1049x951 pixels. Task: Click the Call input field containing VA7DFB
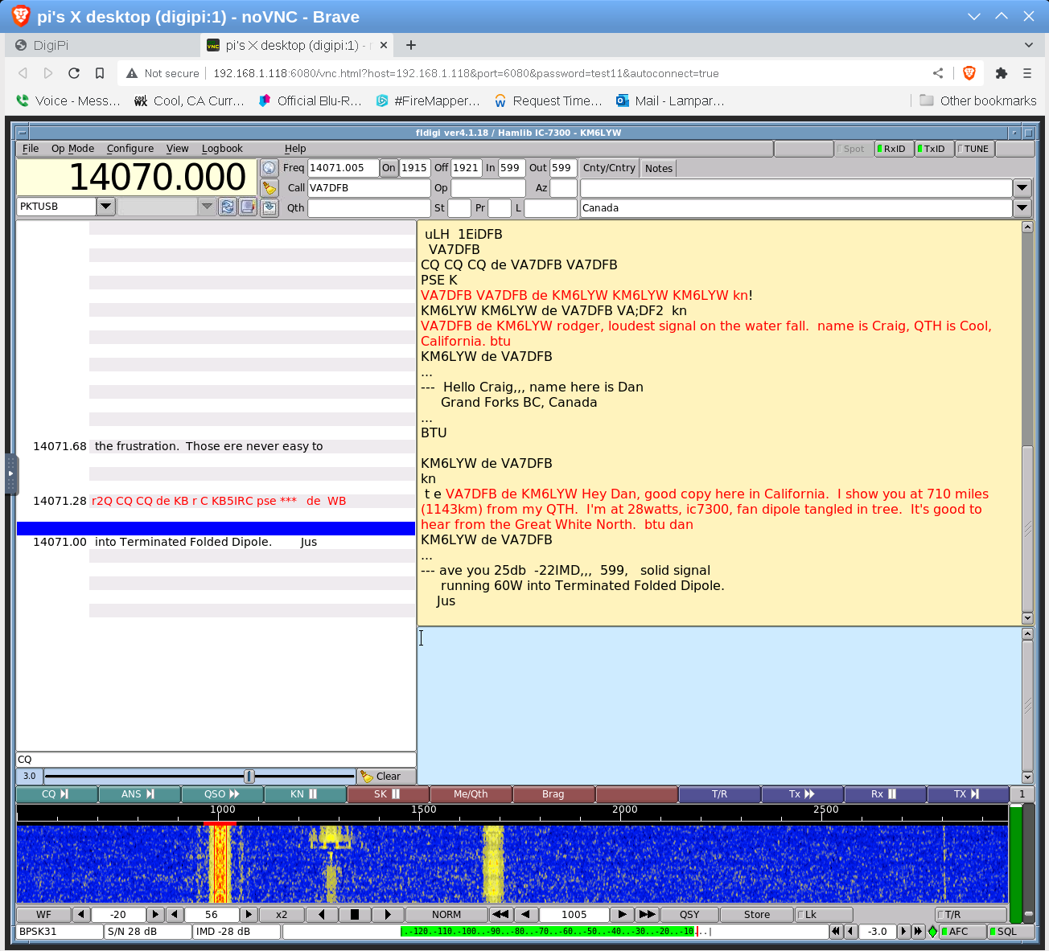pos(368,188)
